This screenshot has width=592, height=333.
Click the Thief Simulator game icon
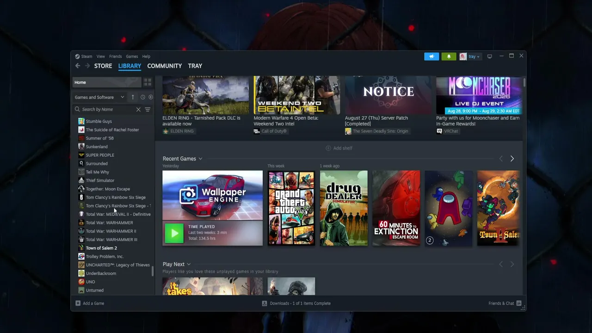click(81, 180)
